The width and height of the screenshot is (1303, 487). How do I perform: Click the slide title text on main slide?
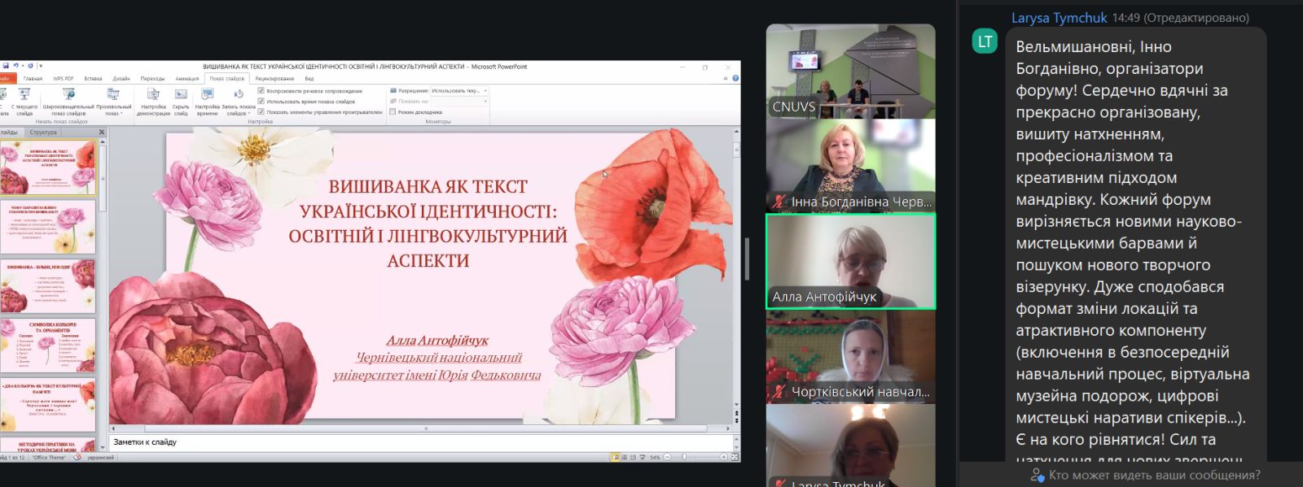[428, 224]
